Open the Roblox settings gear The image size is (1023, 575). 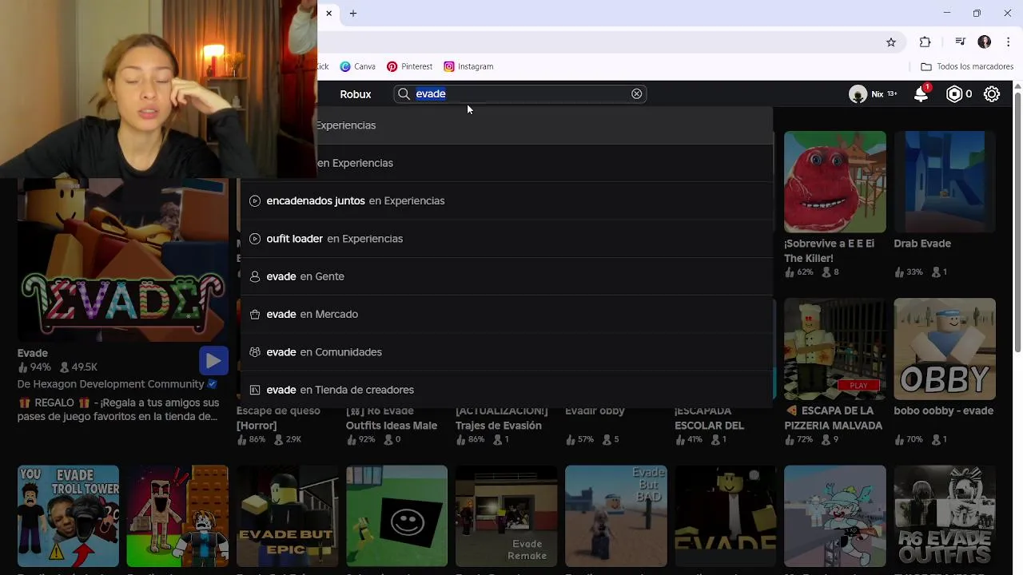click(992, 94)
